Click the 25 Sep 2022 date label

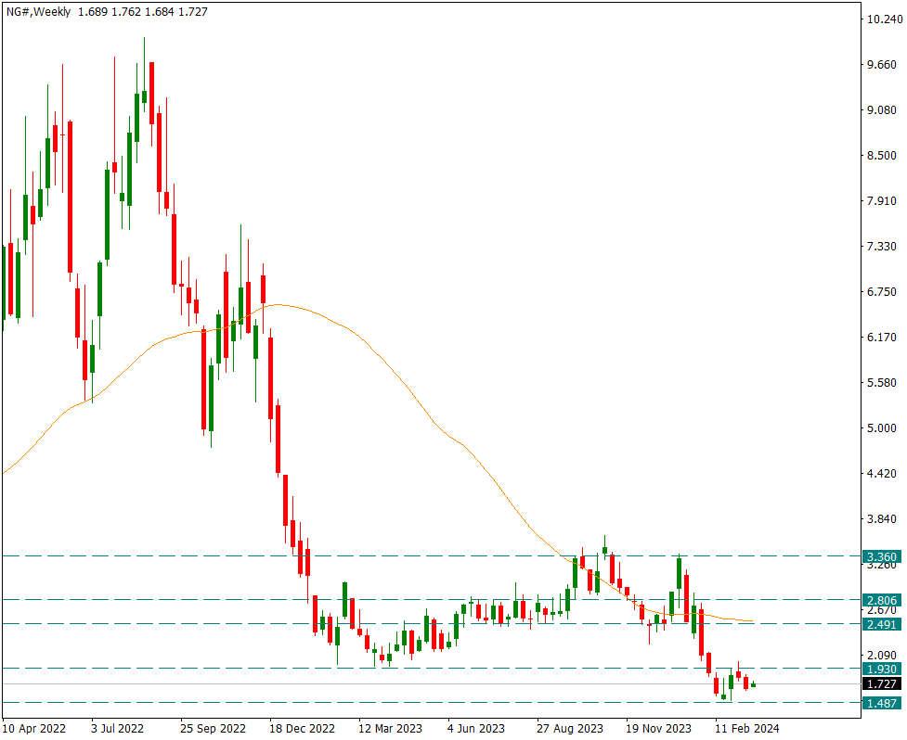[213, 729]
